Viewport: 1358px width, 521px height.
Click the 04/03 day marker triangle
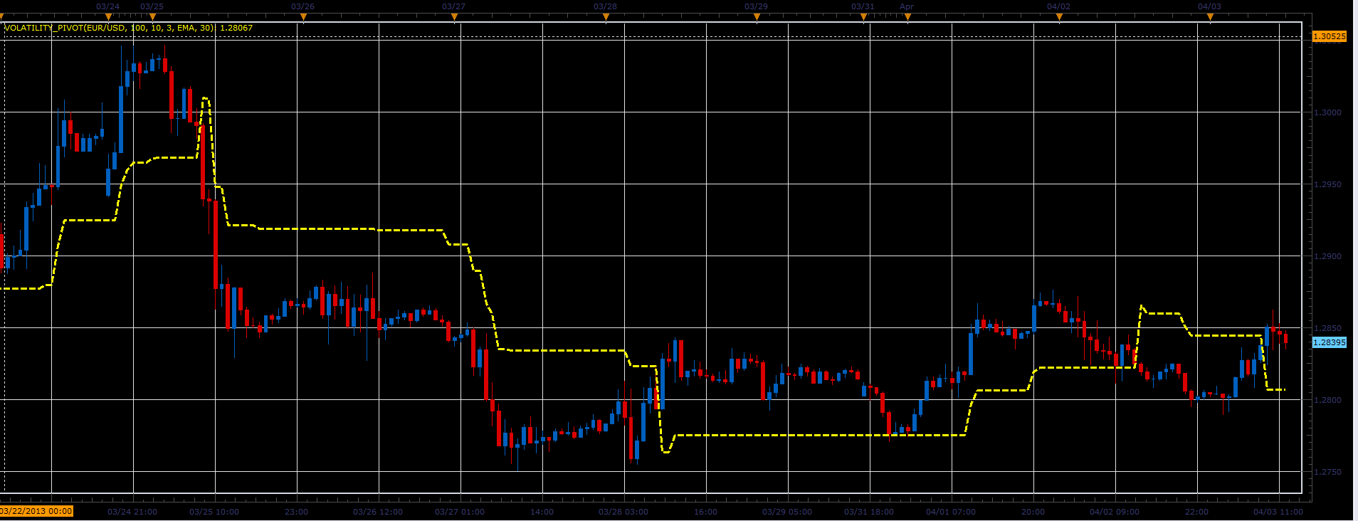click(x=1210, y=16)
